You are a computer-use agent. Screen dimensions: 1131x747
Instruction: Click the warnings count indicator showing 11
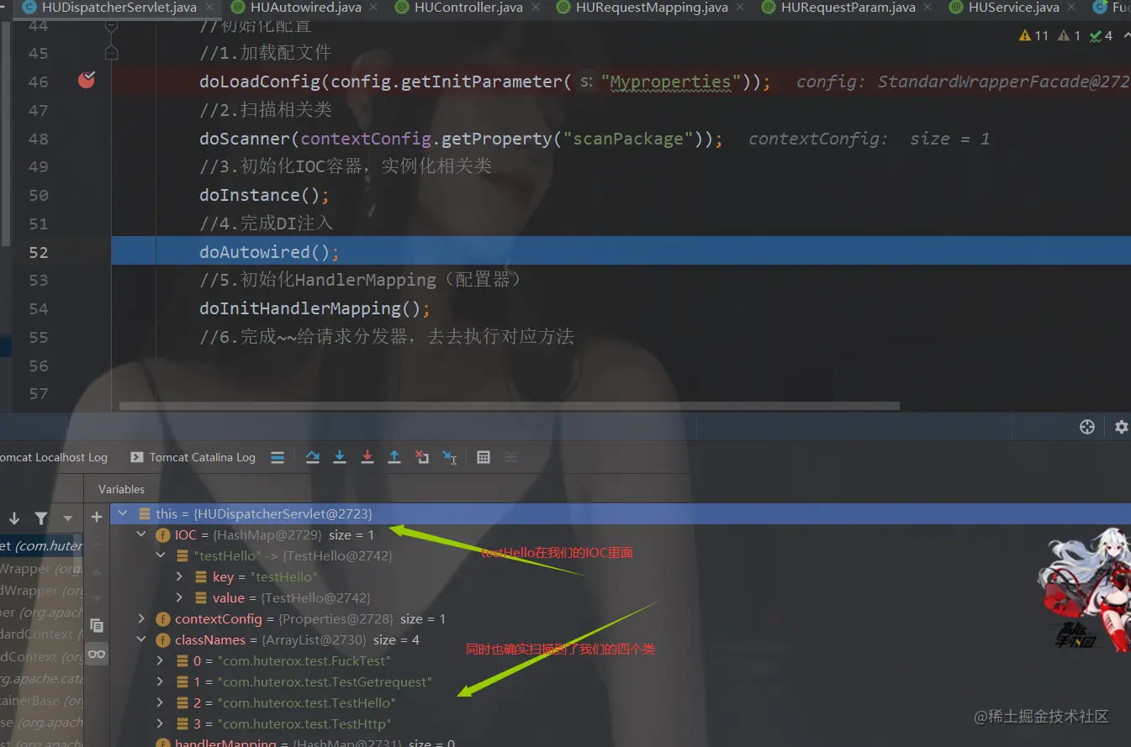[1034, 35]
